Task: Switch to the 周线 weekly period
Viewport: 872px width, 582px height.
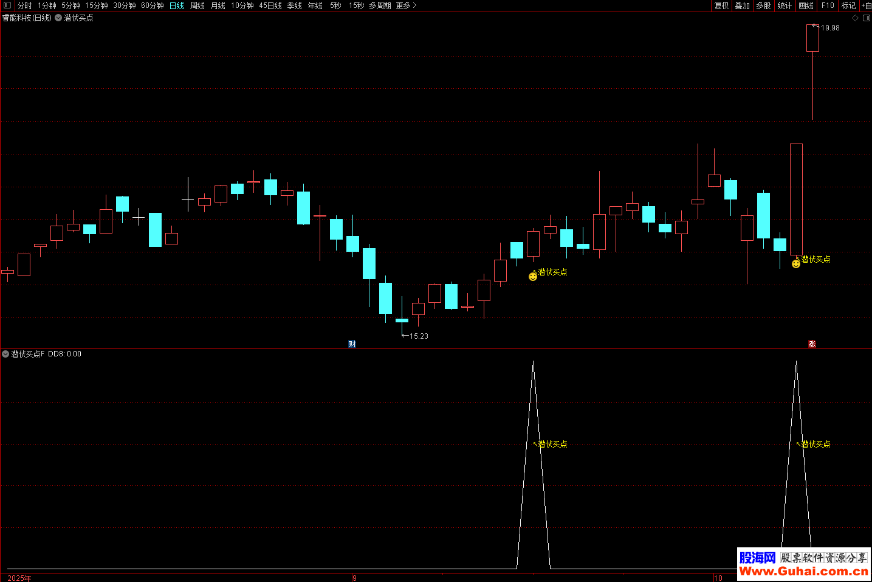Action: coord(197,5)
